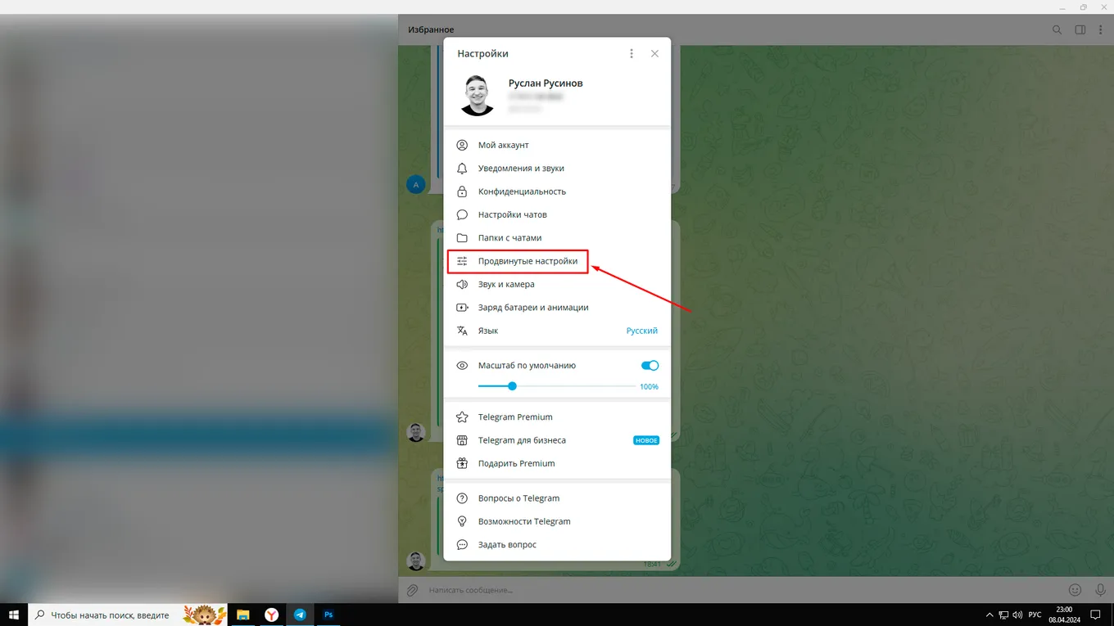
Task: Change language via Русский link
Action: coord(641,331)
